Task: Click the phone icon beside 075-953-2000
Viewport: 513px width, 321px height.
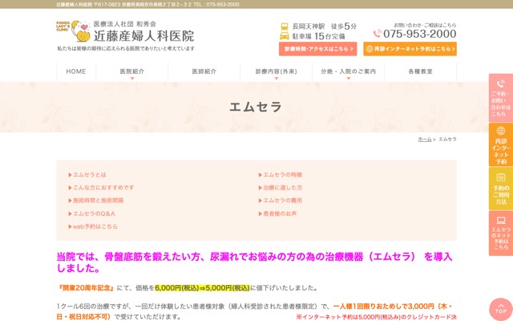Action: pos(378,34)
